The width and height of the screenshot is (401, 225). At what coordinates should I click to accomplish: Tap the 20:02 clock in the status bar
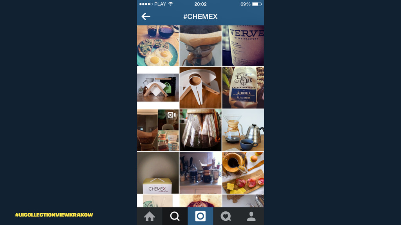200,4
